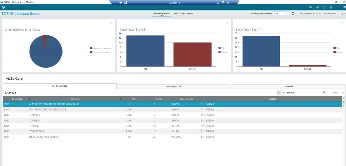The image size is (346, 166).
Task: Click the search magnifier icon
Action: click(x=324, y=92)
